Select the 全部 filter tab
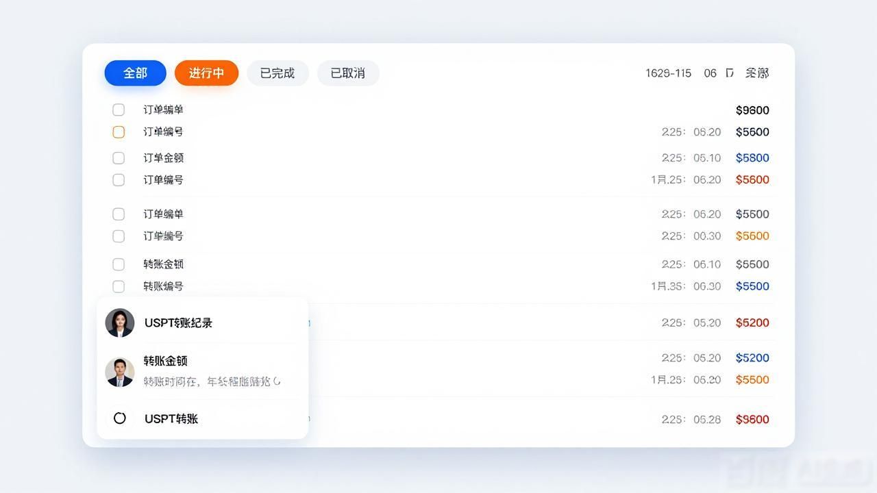The image size is (877, 493). (135, 73)
